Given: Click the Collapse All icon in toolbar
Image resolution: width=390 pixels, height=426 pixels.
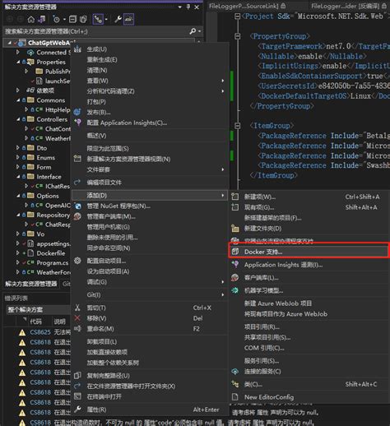Looking at the screenshot, I should pyautogui.click(x=72, y=20).
